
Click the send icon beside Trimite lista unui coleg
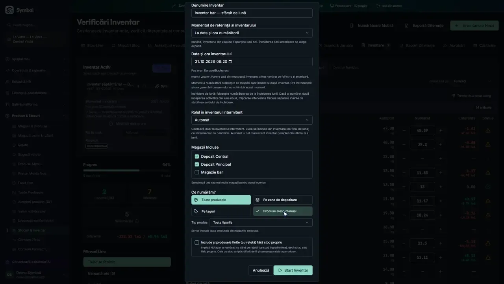tap(453, 96)
